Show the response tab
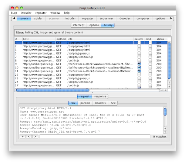Image resolution: width=185 pixels, height=163 pixels. click(100, 96)
